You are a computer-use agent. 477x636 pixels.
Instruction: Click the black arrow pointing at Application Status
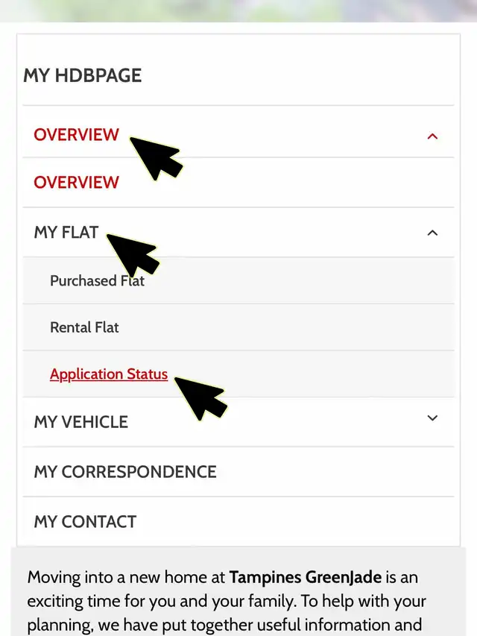pyautogui.click(x=201, y=394)
